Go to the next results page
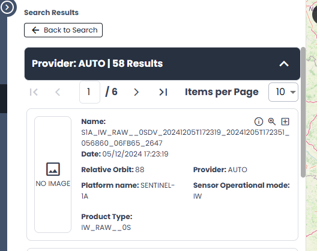 [136, 92]
